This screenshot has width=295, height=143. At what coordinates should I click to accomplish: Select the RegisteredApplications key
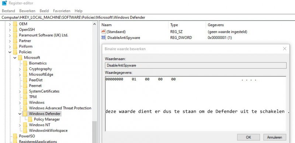pos(38,141)
